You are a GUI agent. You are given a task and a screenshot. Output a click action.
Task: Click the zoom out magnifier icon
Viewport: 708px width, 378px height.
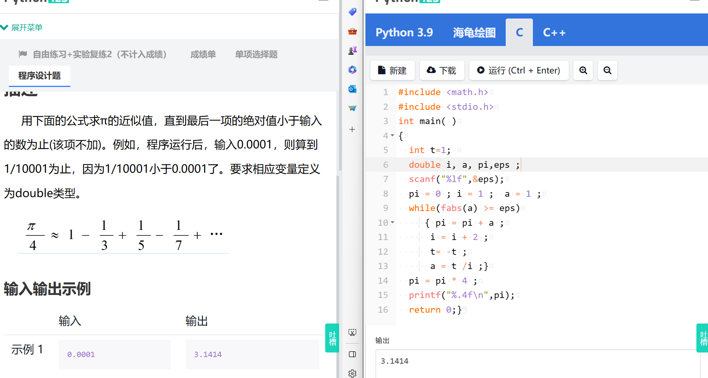coord(607,70)
